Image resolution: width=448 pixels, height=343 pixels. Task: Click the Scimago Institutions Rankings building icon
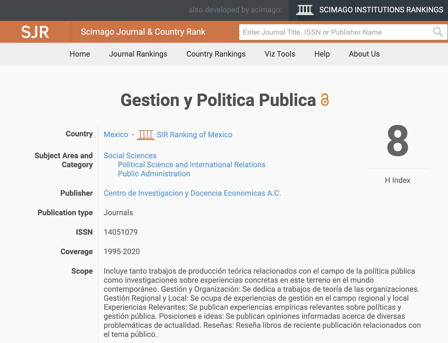pos(305,10)
